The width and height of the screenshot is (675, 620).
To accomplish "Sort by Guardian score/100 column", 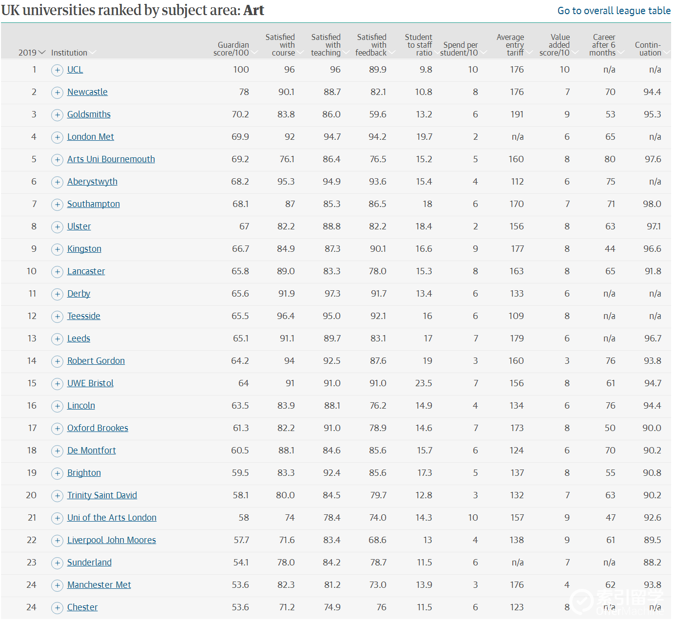I will [235, 49].
